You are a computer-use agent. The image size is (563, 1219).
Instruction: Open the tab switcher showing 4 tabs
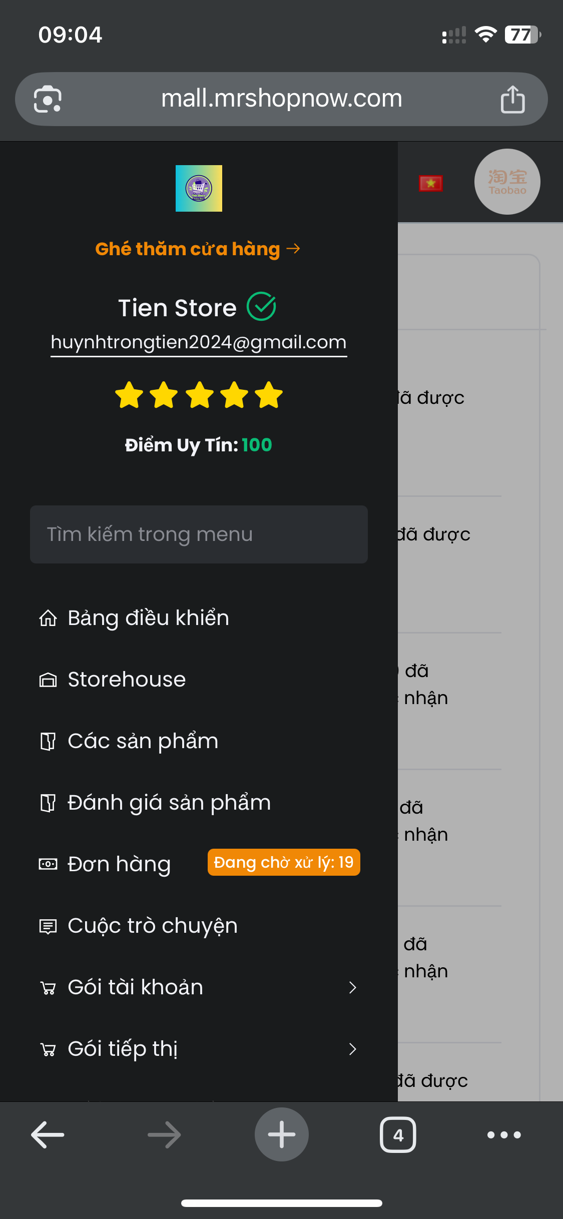click(398, 1134)
